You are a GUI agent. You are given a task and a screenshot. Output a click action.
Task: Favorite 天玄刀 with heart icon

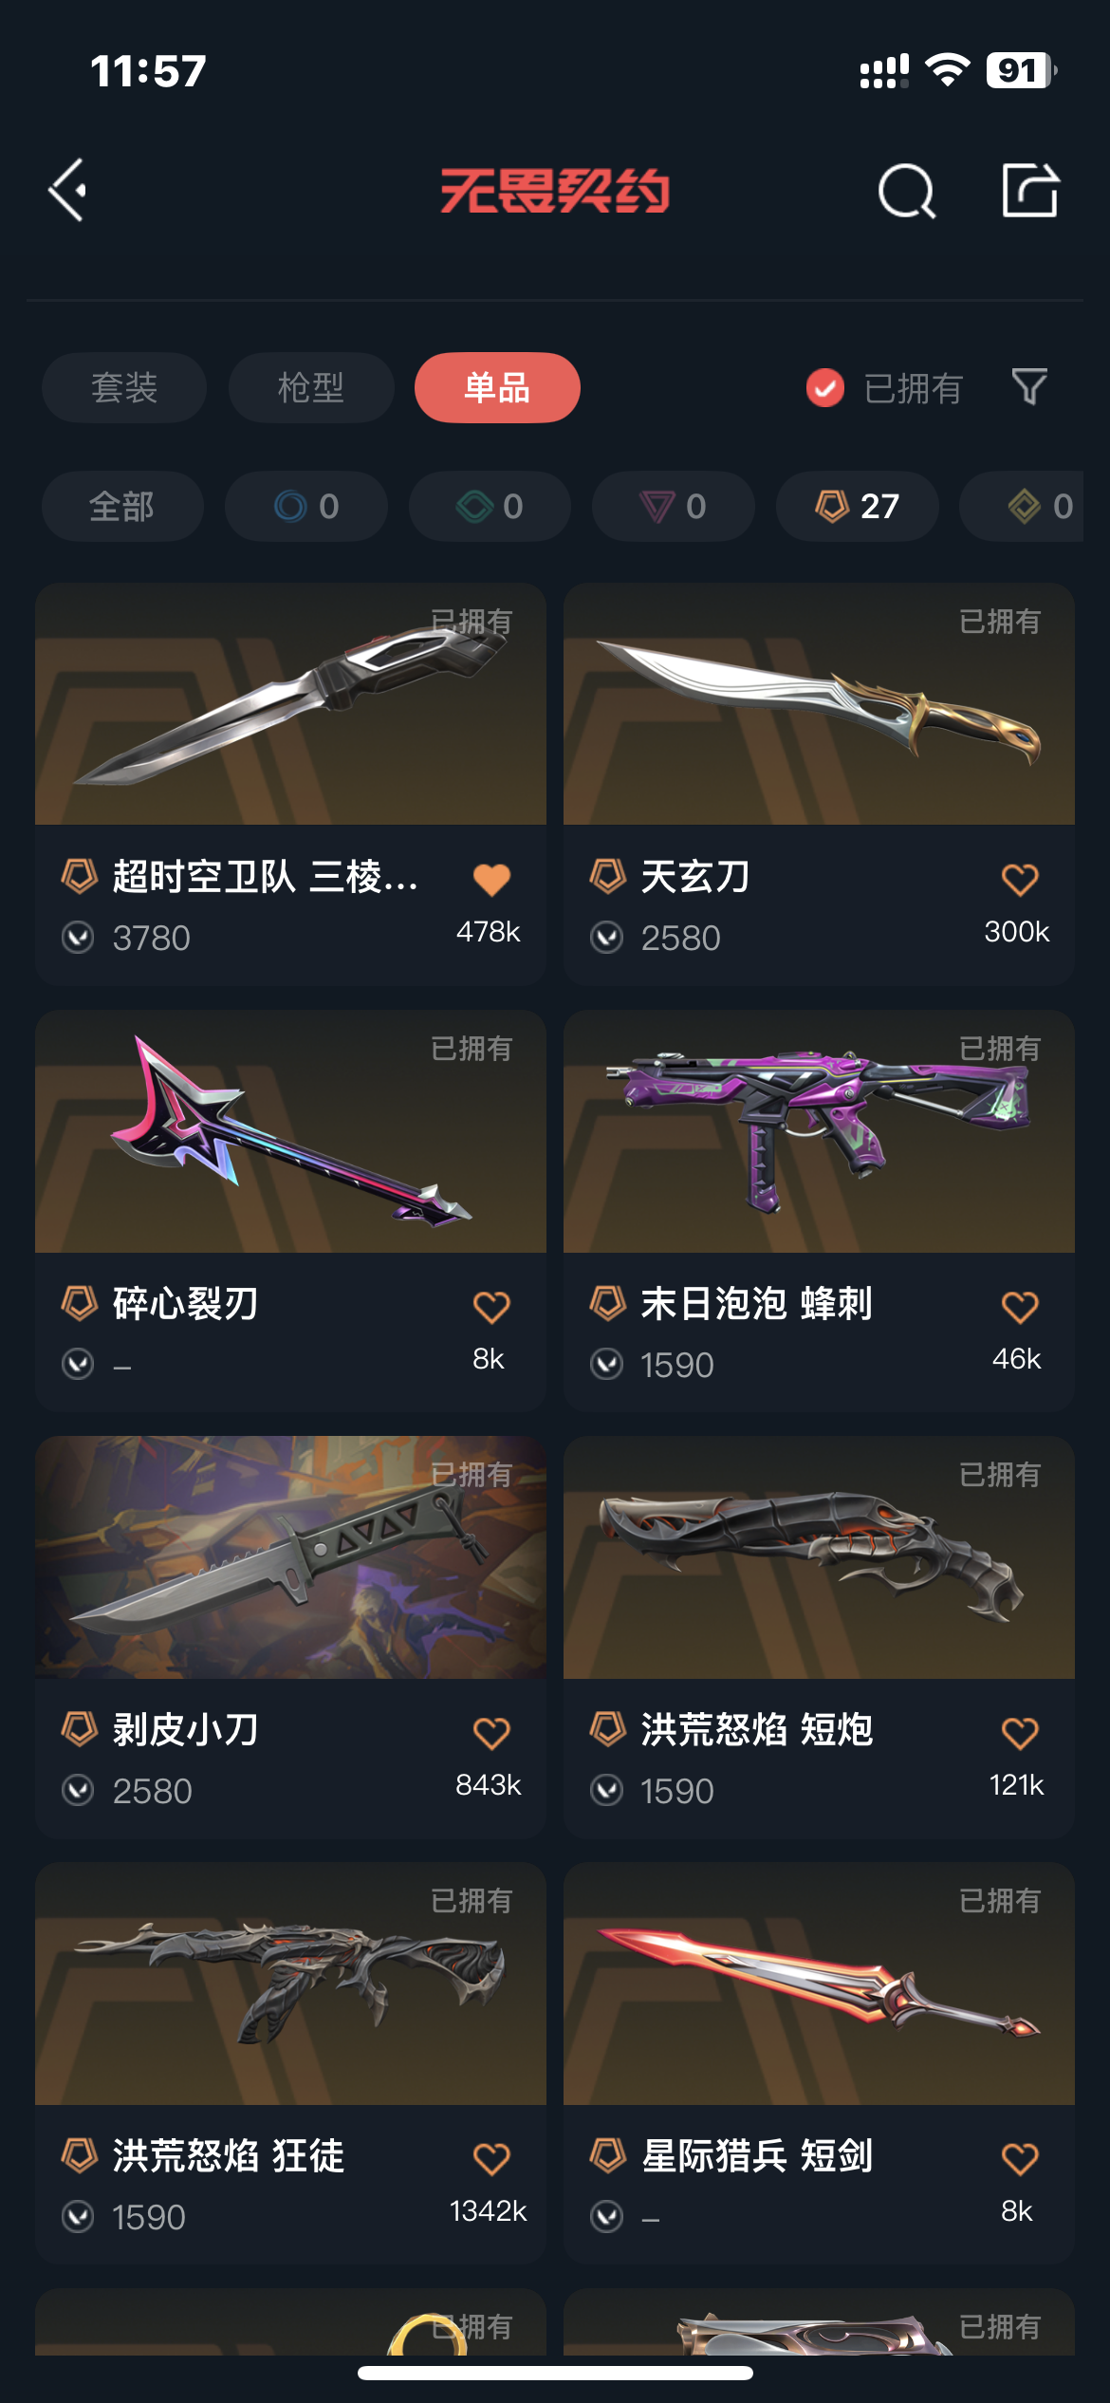pyautogui.click(x=1020, y=879)
